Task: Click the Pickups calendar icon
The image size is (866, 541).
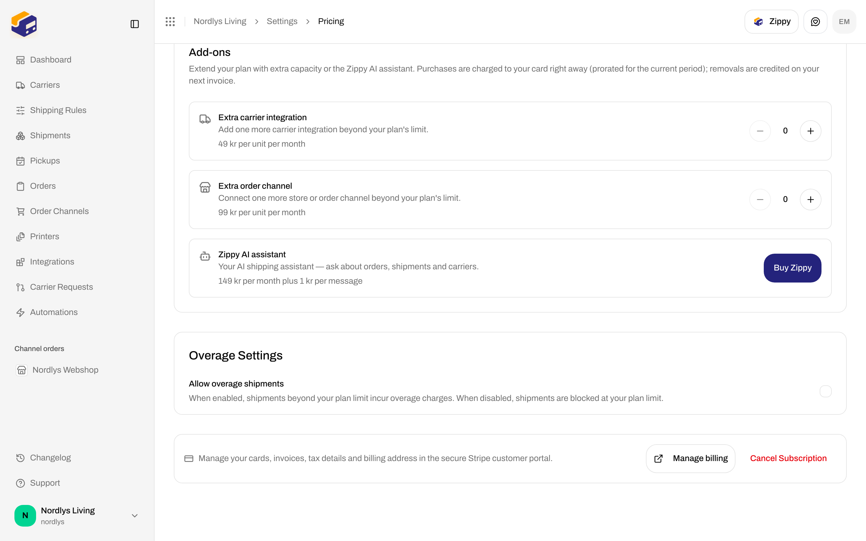Action: 20,161
